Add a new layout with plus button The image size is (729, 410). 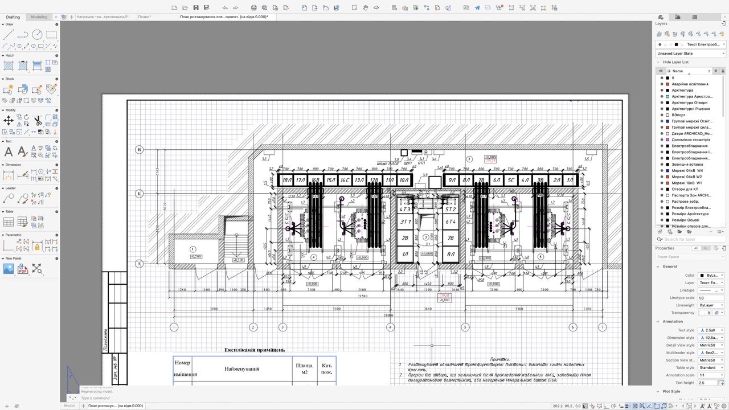(x=83, y=406)
